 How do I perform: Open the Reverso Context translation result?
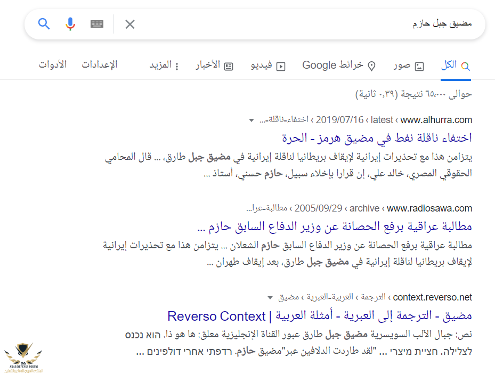[320, 316]
